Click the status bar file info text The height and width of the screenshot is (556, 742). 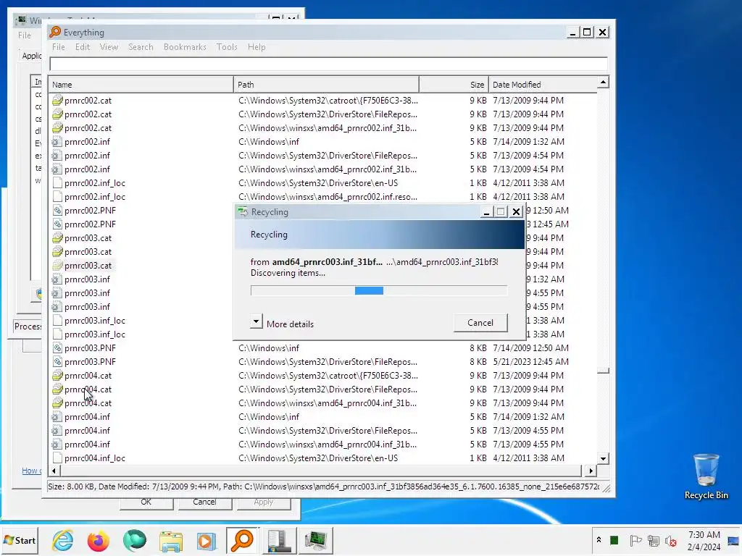[x=323, y=486]
